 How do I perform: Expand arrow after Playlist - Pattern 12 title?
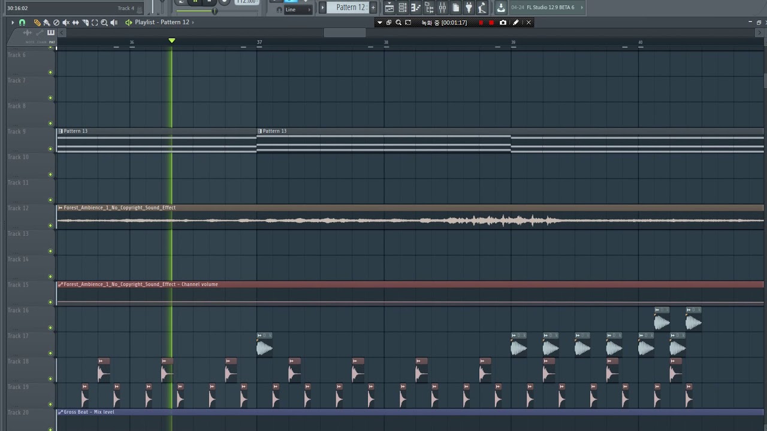[x=192, y=22]
